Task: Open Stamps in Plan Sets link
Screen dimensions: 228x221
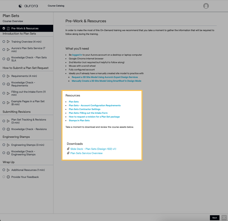Action: click(x=79, y=121)
